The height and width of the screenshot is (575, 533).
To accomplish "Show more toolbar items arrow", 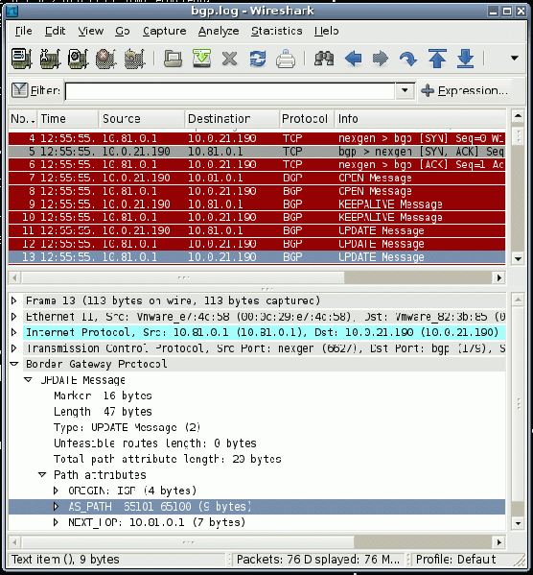I will pos(515,58).
